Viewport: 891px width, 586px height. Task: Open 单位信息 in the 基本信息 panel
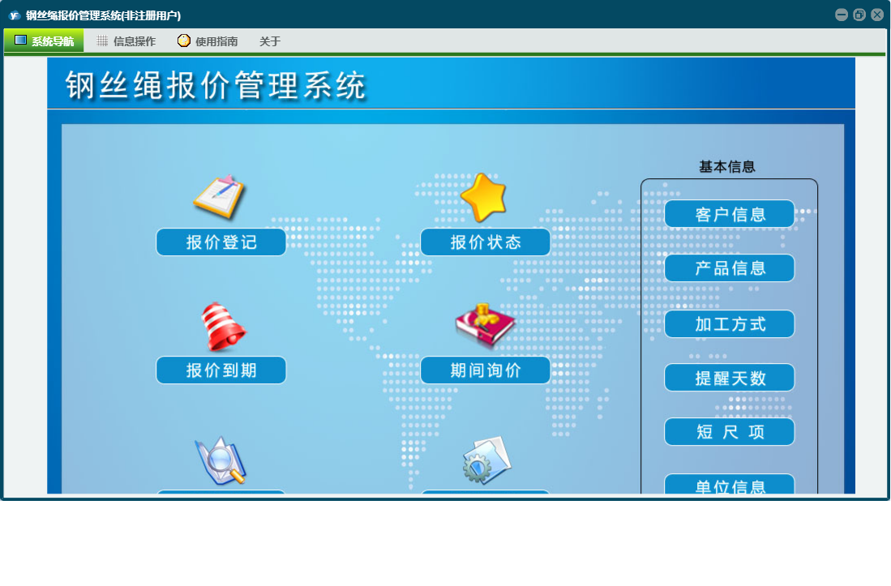coord(730,485)
